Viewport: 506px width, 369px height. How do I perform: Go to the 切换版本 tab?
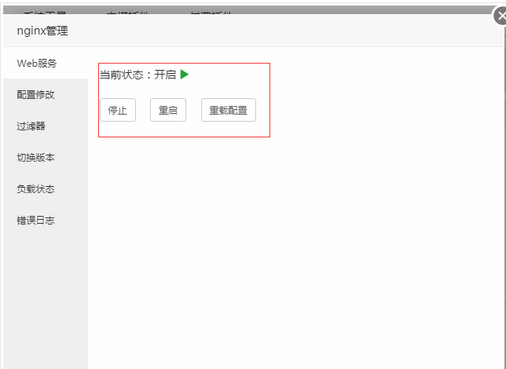coord(46,157)
